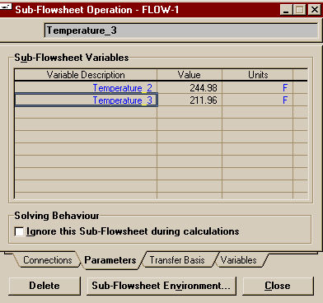
Task: Click the 211.96 value cell
Action: pyautogui.click(x=190, y=100)
